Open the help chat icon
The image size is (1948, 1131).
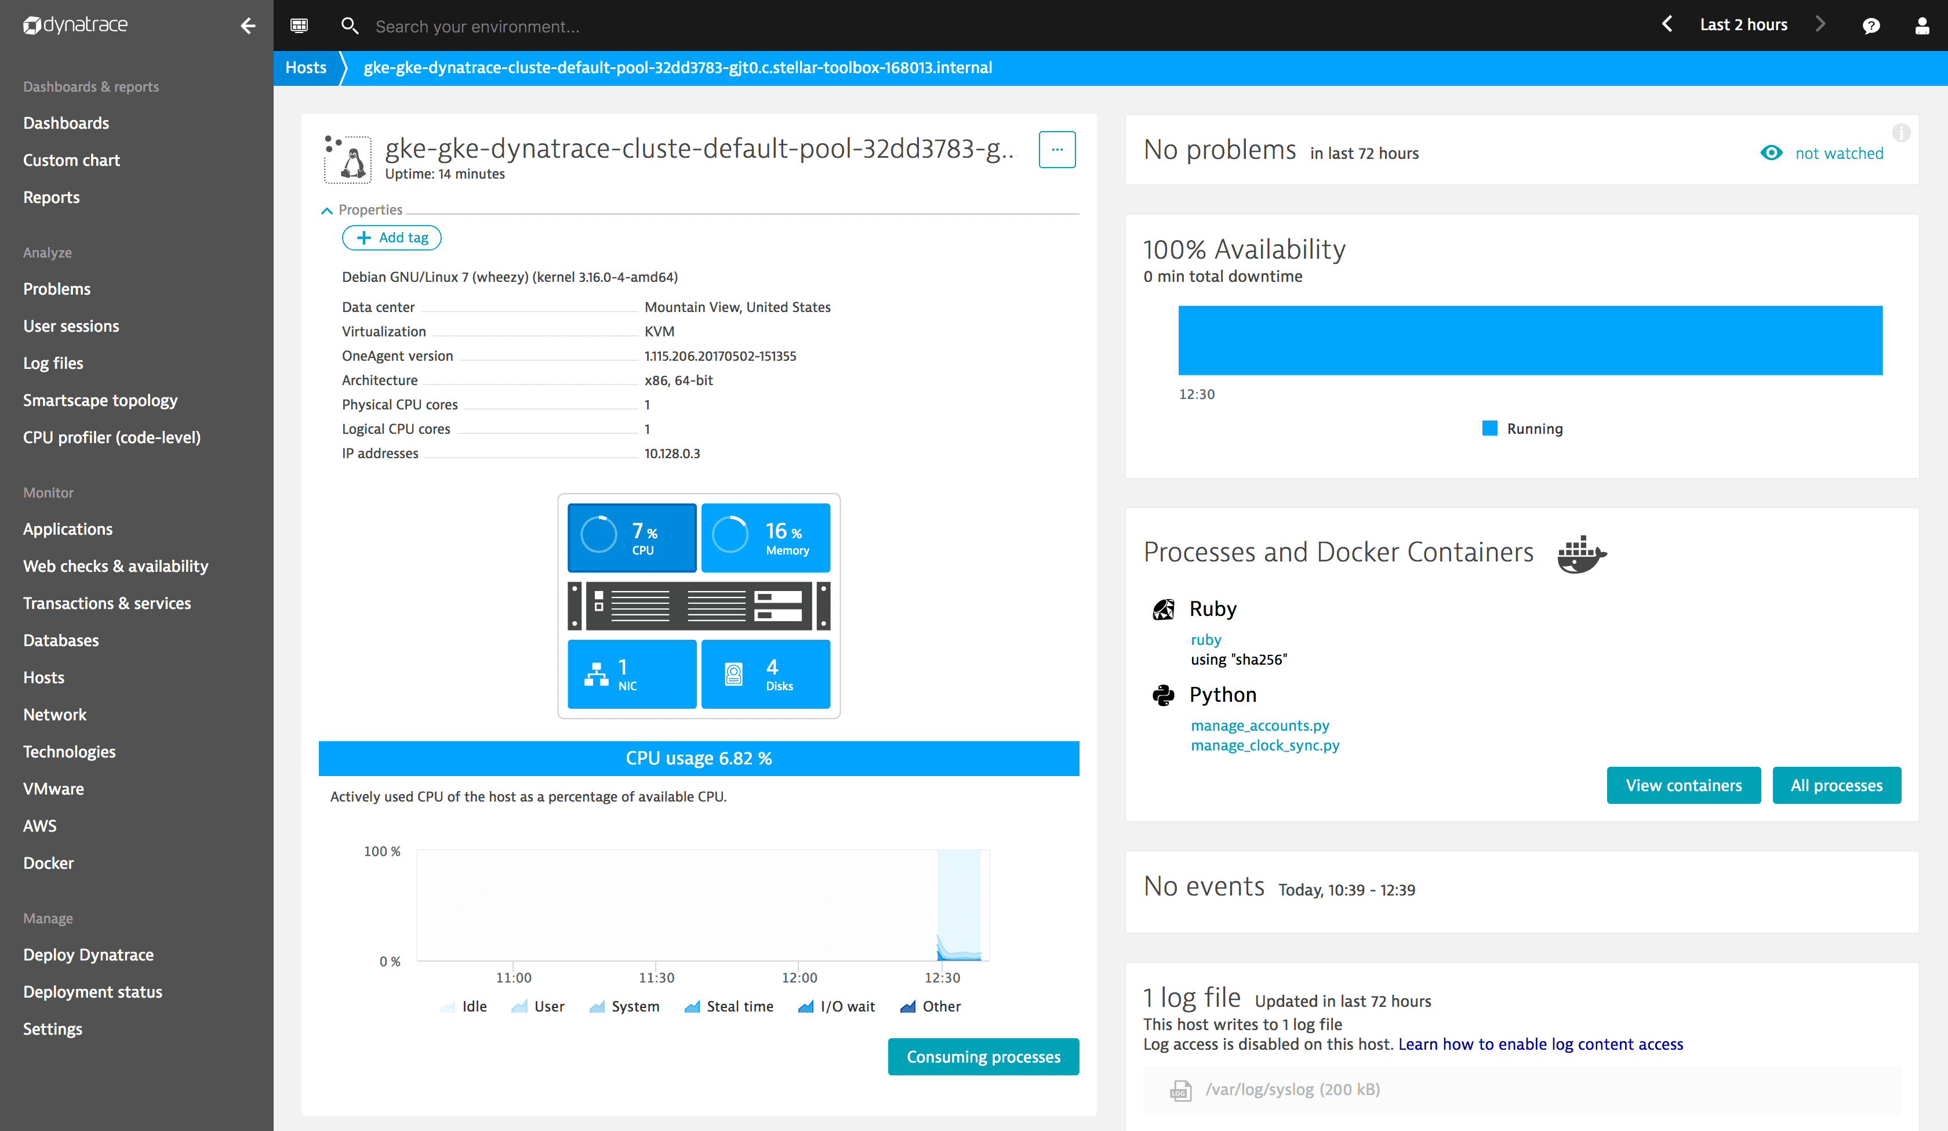coord(1871,26)
